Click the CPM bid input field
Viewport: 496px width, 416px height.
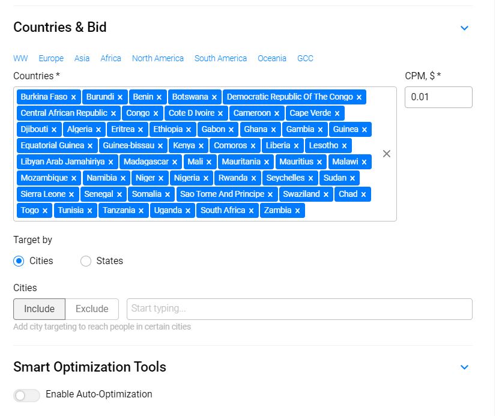pos(438,97)
